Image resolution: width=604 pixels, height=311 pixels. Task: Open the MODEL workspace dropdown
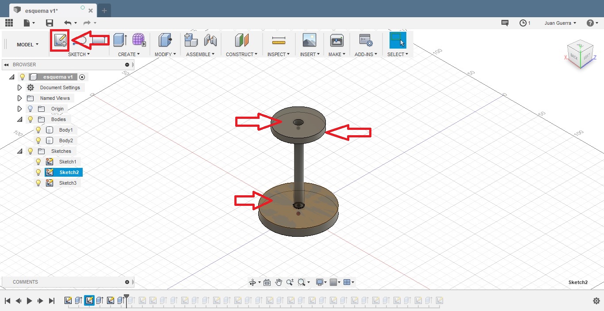27,44
